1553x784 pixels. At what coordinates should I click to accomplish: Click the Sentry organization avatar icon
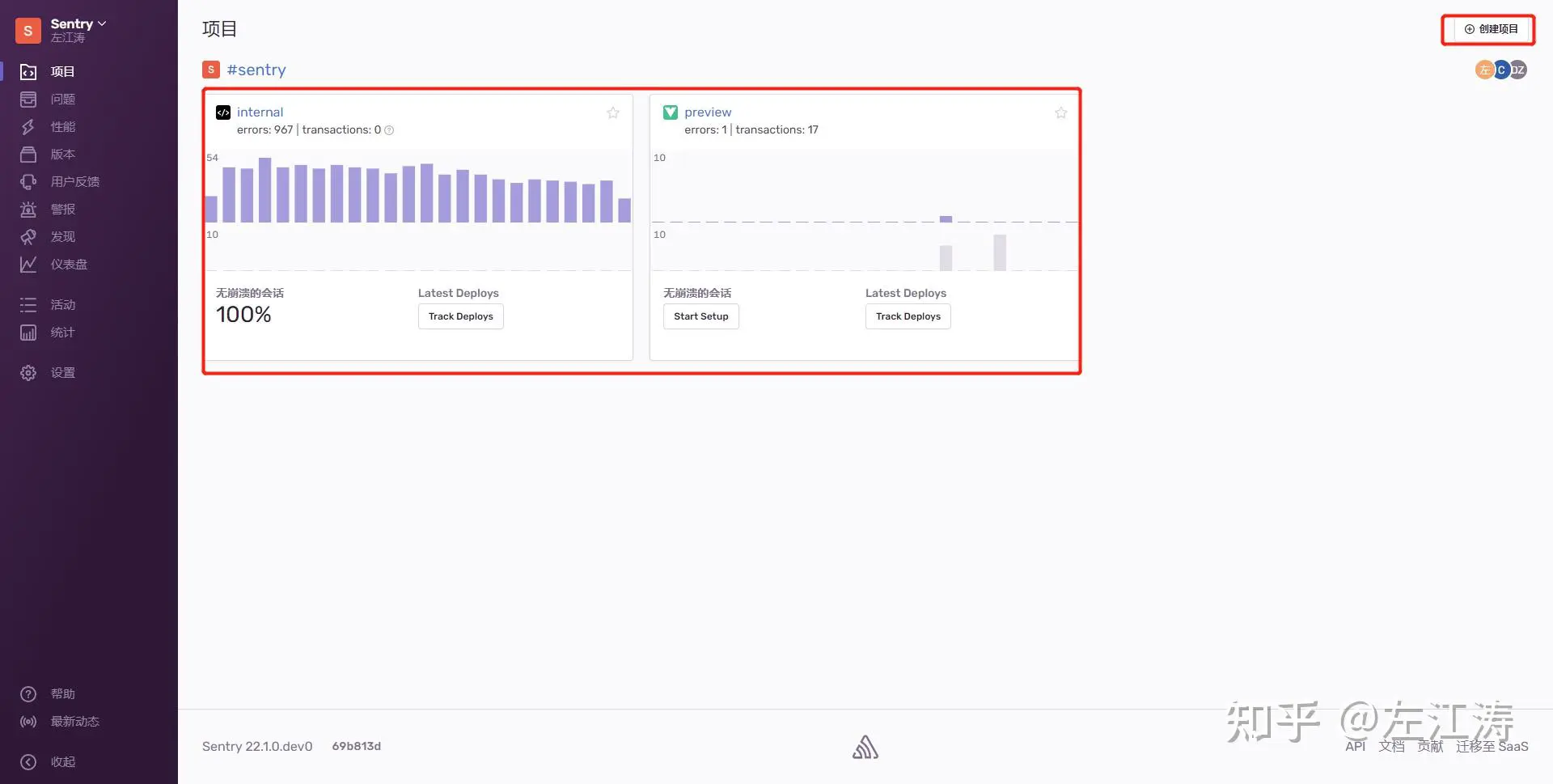28,31
